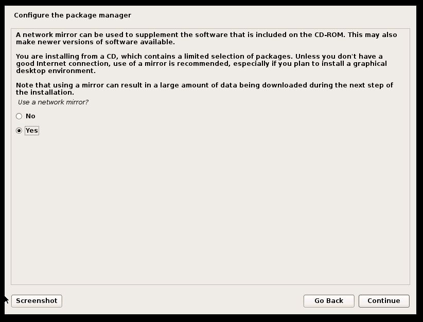Screen dimensions: 423x322
Task: Return to the previous step
Action: (x=328, y=301)
